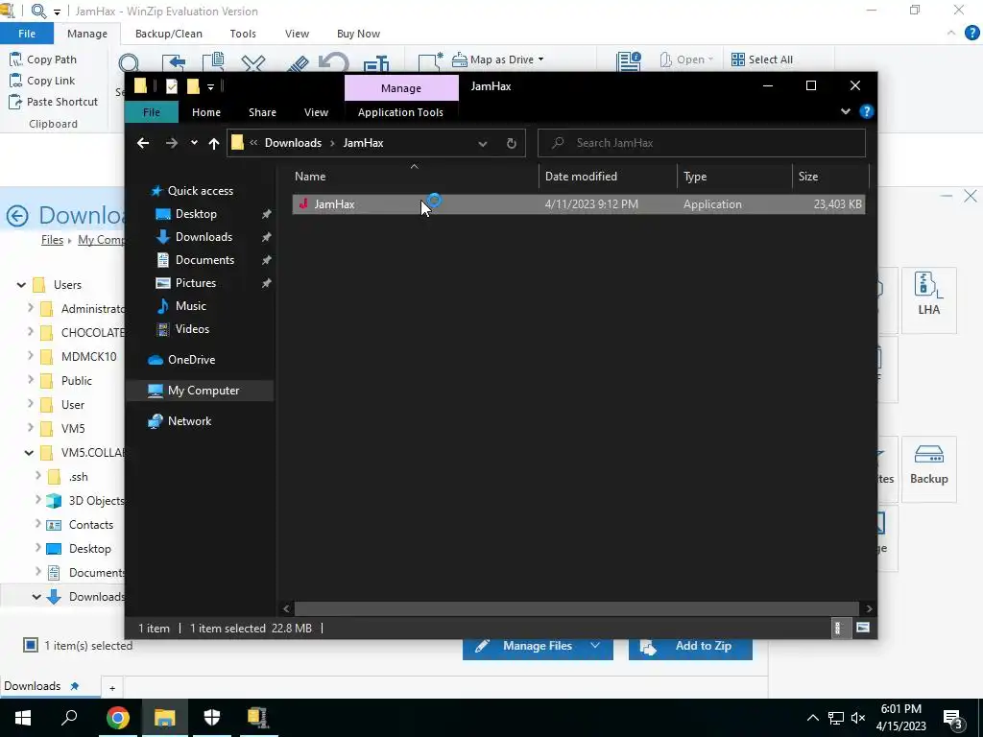Open Explorer Home ribbon tab
Viewport: 983px width, 737px height.
click(x=205, y=112)
